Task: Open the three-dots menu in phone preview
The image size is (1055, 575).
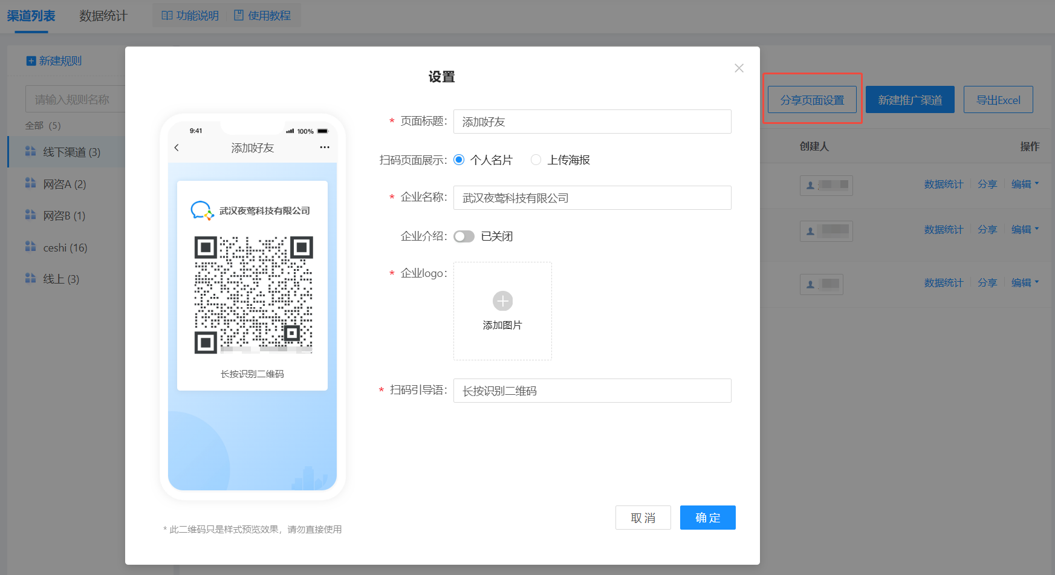Action: click(325, 148)
